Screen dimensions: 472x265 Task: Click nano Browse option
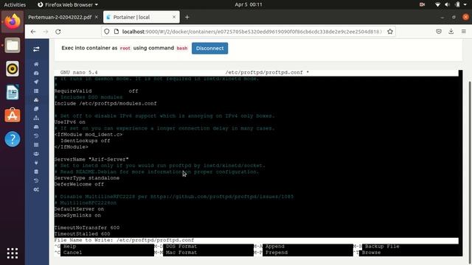(371, 252)
